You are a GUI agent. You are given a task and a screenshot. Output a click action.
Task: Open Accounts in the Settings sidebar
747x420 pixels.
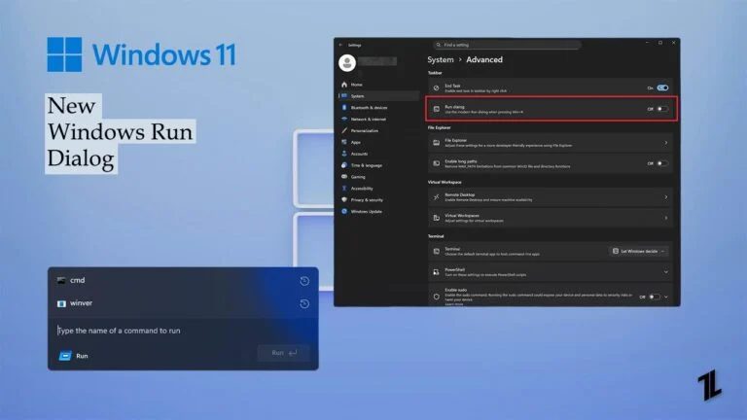coord(359,154)
